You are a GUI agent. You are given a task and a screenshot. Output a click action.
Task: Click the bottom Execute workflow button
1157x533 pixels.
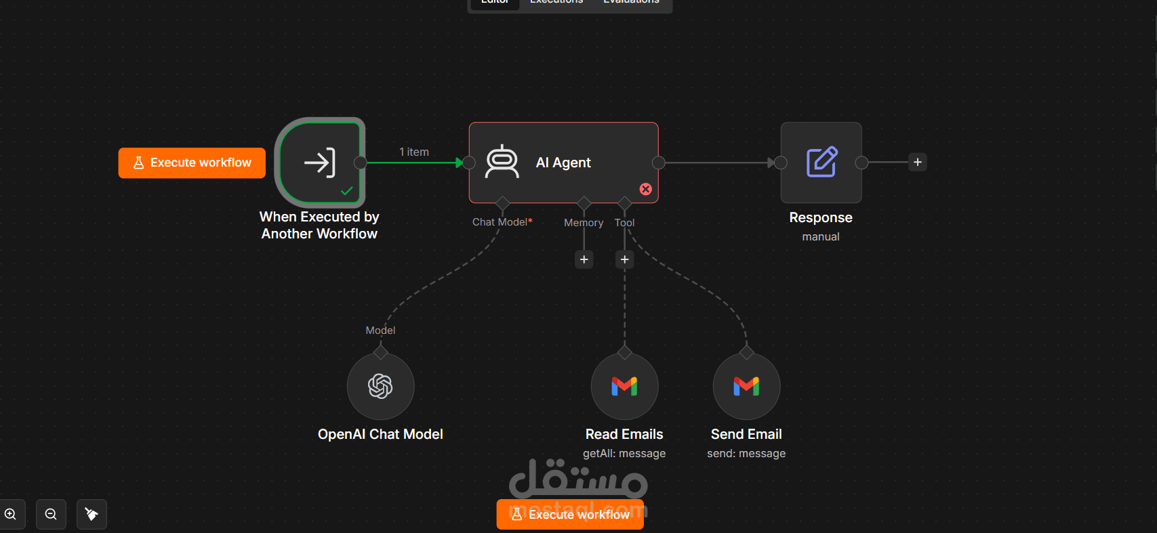coord(570,515)
